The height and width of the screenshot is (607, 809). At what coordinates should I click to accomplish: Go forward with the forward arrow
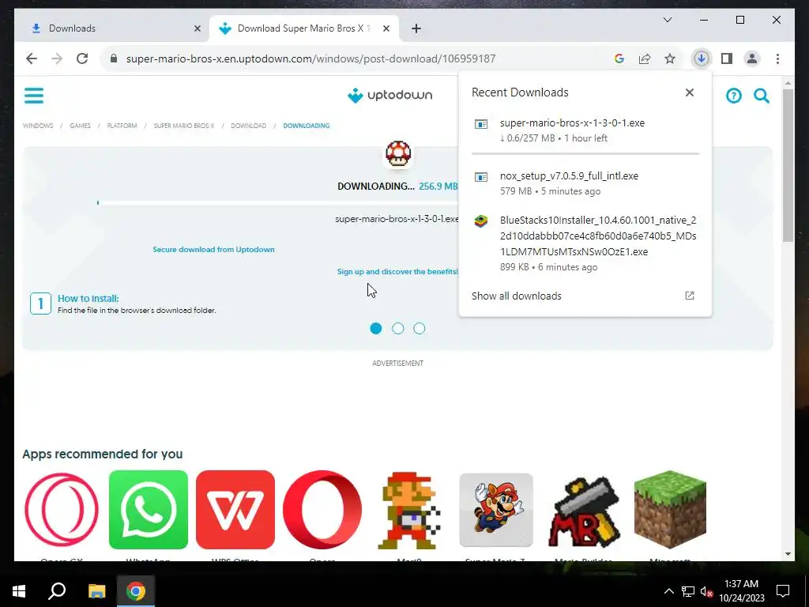tap(57, 58)
